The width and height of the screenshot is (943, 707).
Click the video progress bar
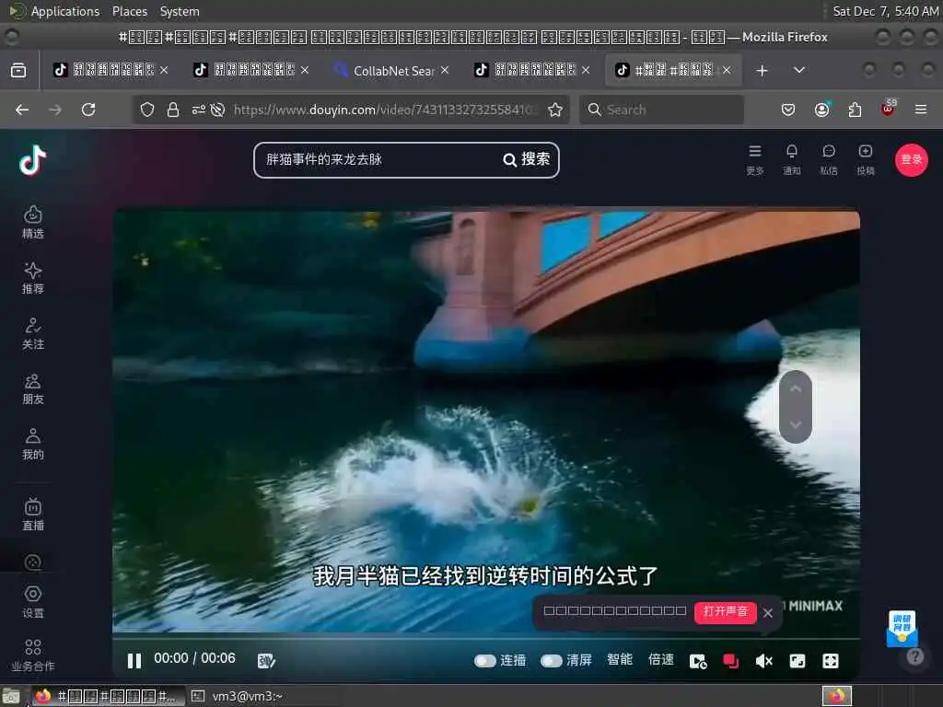pyautogui.click(x=486, y=637)
